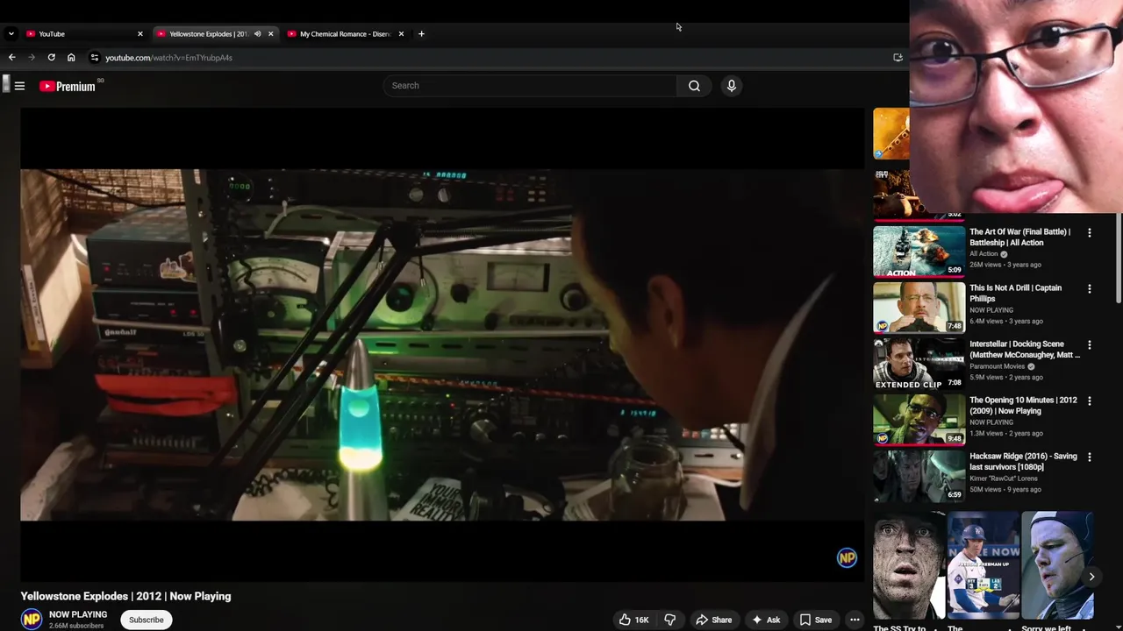Open options menu for This Is Not A Drill
The width and height of the screenshot is (1123, 631).
(x=1090, y=289)
